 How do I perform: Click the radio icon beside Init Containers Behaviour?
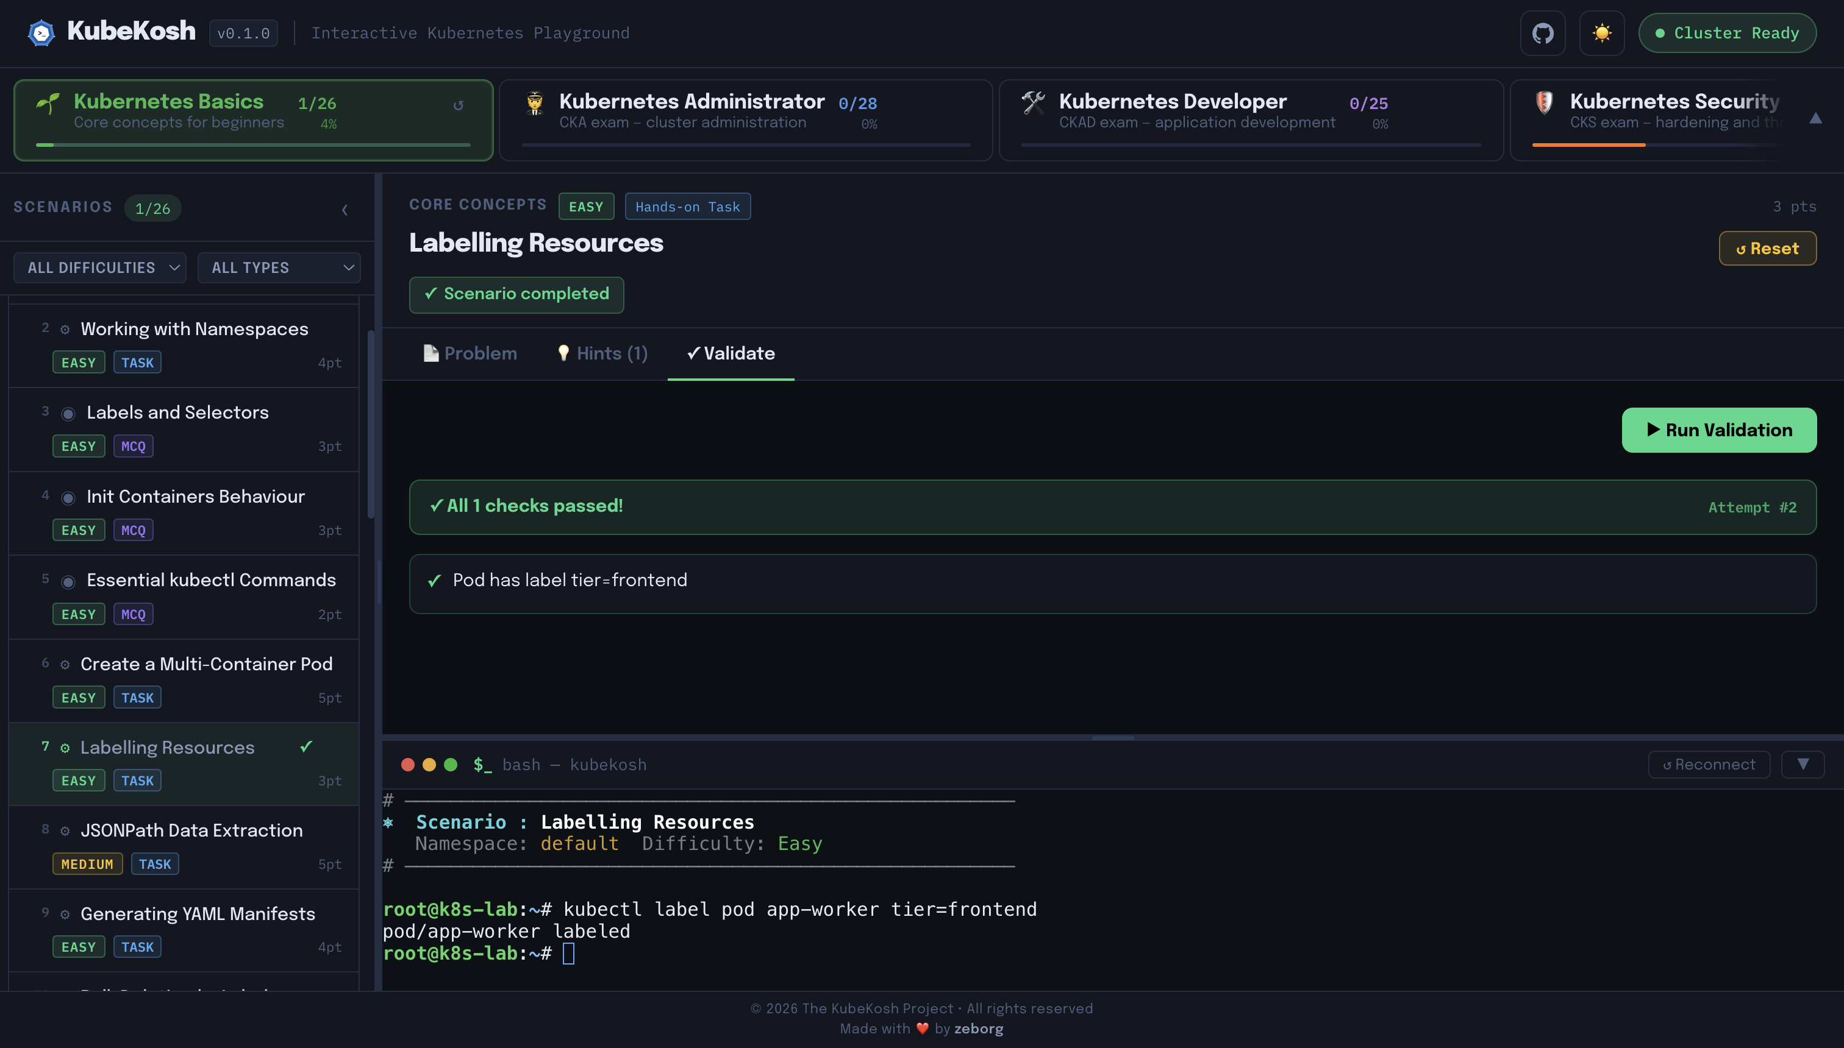68,498
